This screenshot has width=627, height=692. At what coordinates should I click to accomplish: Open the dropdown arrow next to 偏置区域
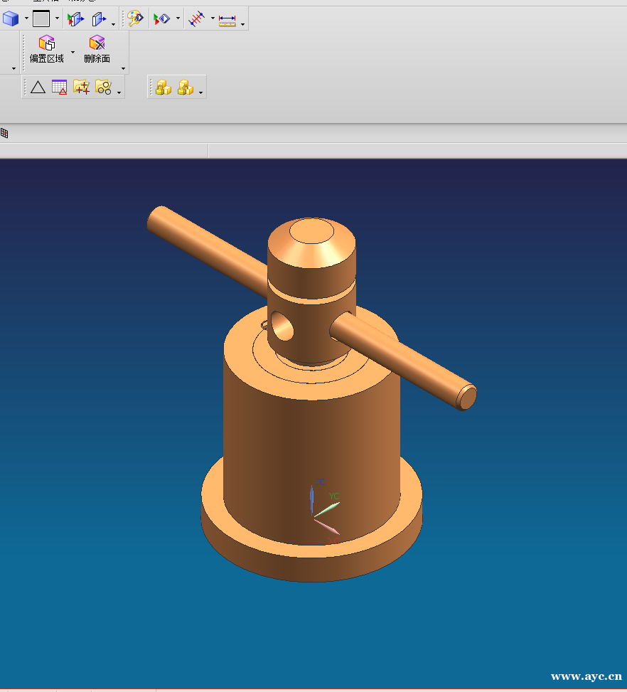[73, 52]
